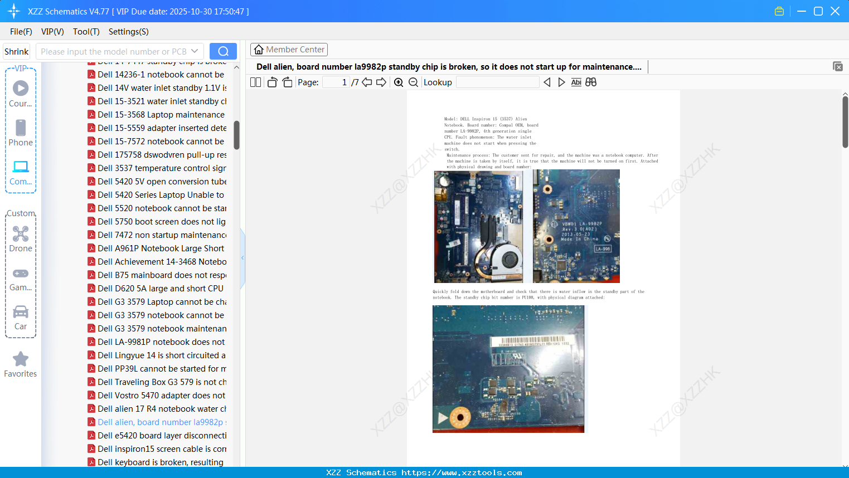Screen dimensions: 849x478
Task: Find next lookup match triangle
Action: pos(561,82)
